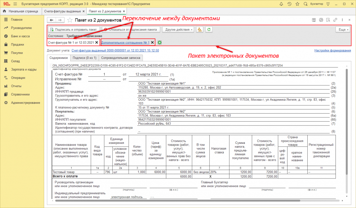Viewport: 356px width, 208px height.
Task: Open title bar settings lines icon
Action: click(x=328, y=4)
